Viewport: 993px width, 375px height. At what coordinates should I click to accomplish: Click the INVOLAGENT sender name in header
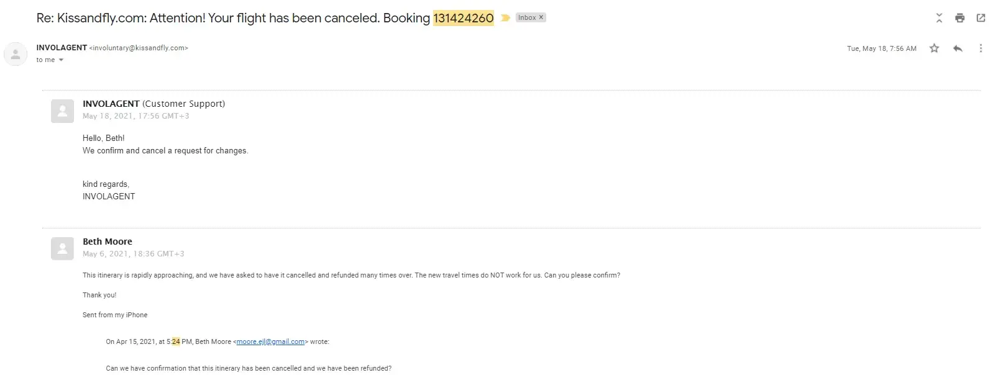[x=62, y=48]
